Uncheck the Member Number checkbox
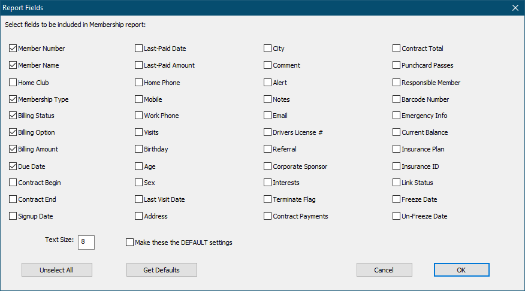The image size is (525, 291). click(x=13, y=48)
